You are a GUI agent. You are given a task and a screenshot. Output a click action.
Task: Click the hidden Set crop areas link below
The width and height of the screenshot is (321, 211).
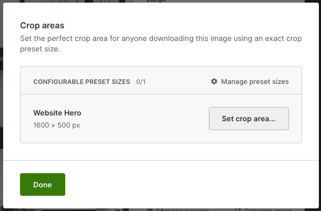point(268,210)
